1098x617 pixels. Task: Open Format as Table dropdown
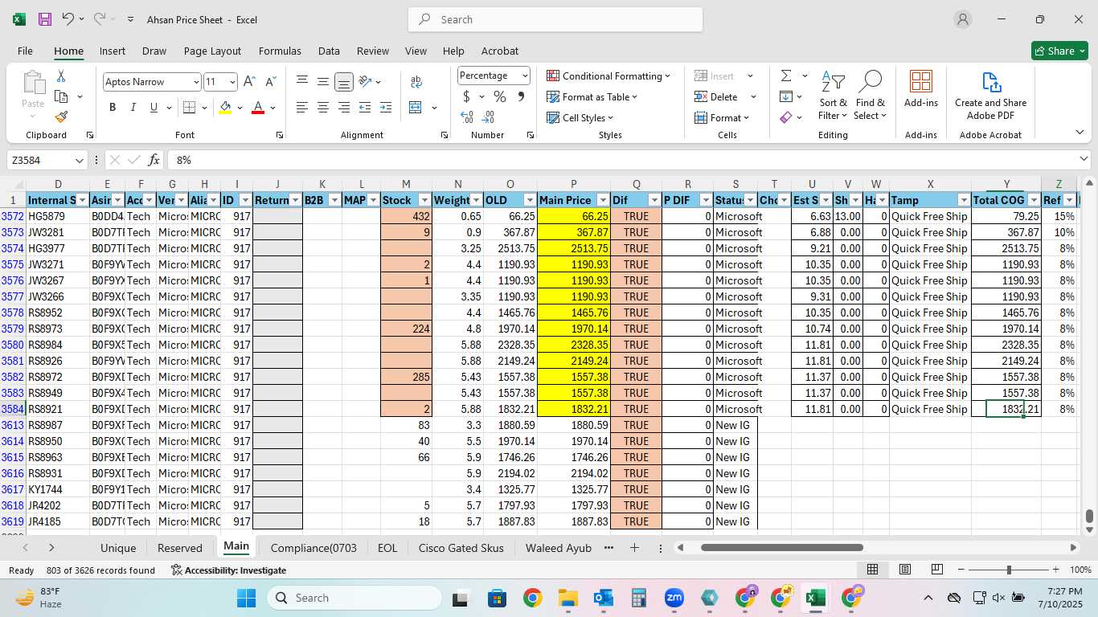point(592,97)
